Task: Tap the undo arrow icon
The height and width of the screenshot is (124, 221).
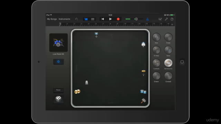Action: pos(76,19)
